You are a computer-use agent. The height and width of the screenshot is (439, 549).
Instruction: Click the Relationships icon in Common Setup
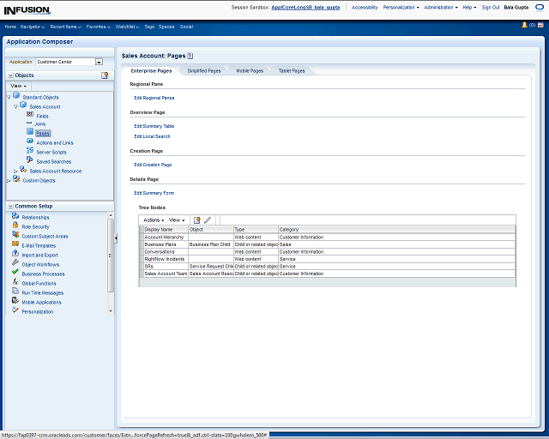click(x=15, y=217)
